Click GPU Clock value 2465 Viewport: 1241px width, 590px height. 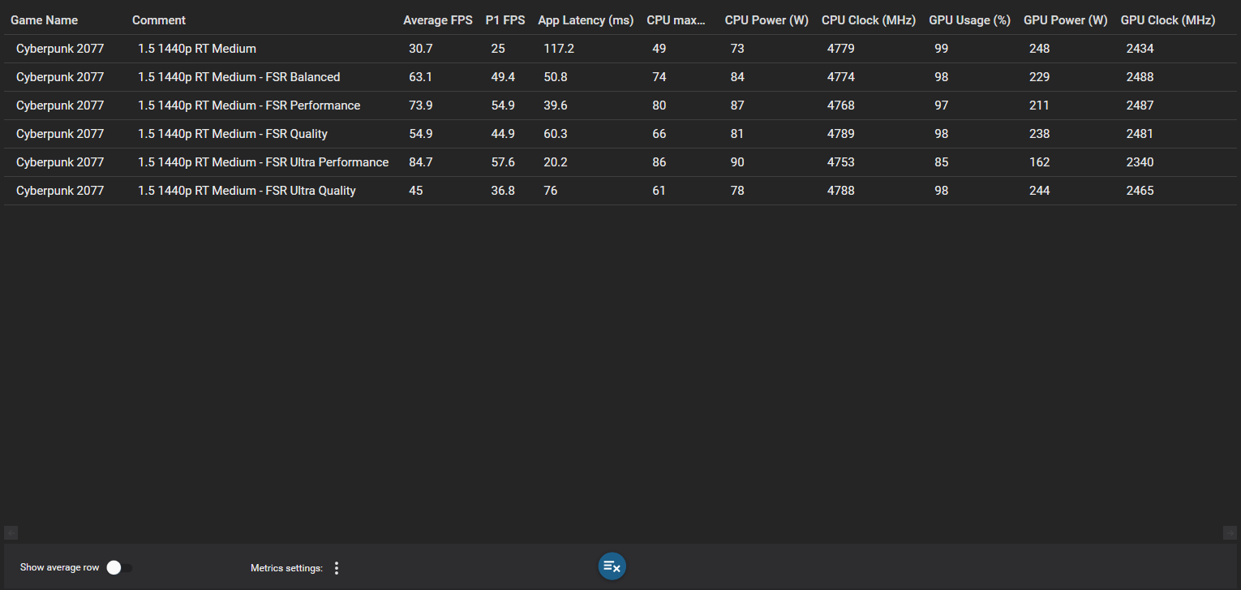pos(1140,191)
